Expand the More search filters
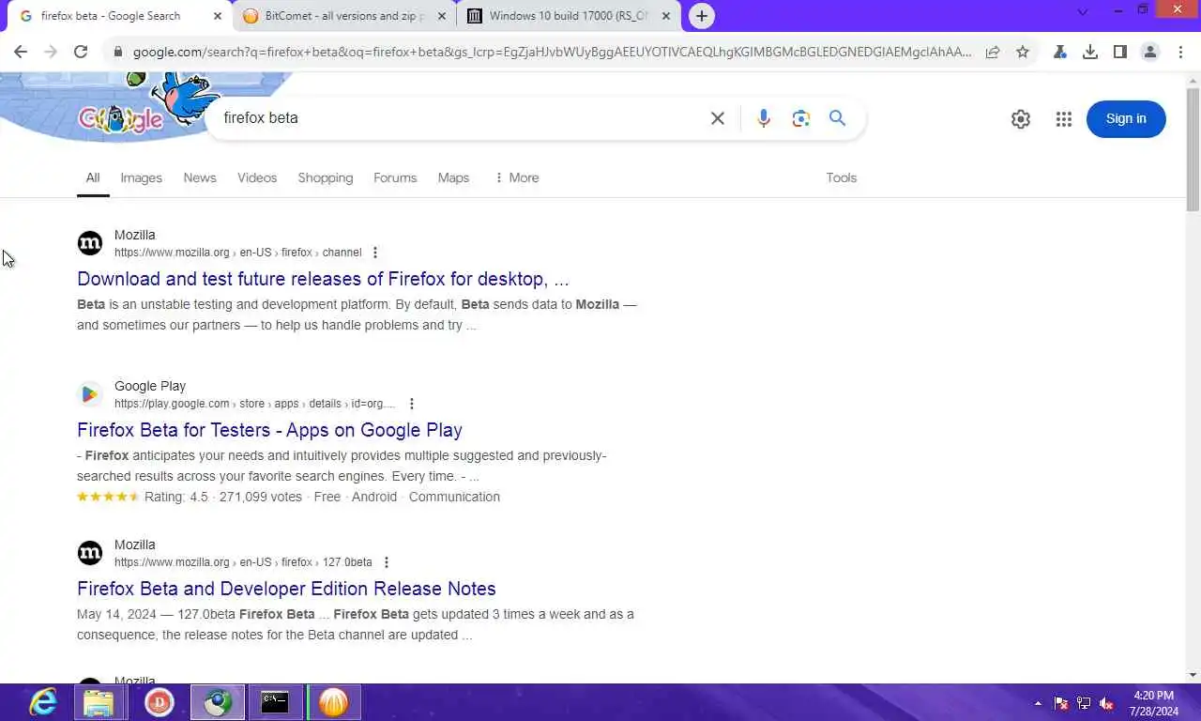1201x721 pixels. [516, 177]
